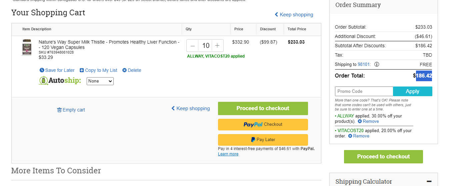Open the Milk Thistle product thumbnail
The width and height of the screenshot is (454, 186).
[x=27, y=48]
